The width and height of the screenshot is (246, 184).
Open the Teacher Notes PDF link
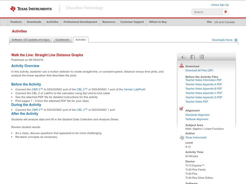[196, 102]
